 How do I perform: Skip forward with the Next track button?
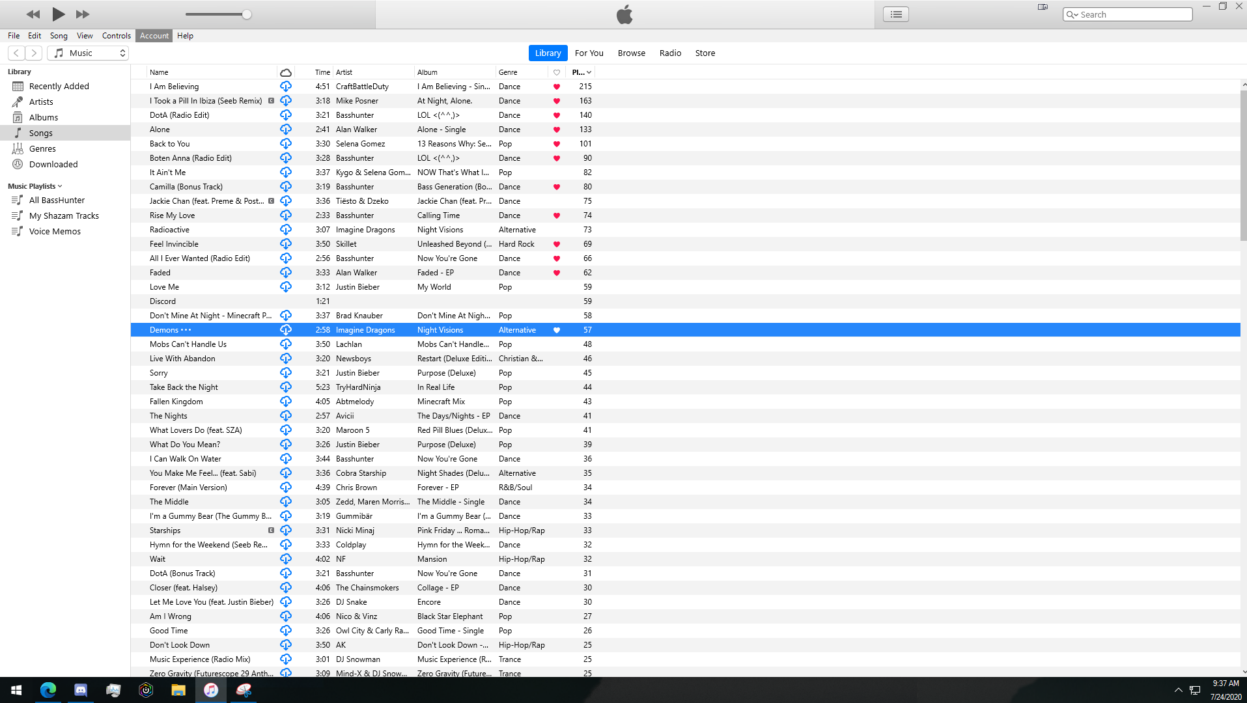[83, 14]
